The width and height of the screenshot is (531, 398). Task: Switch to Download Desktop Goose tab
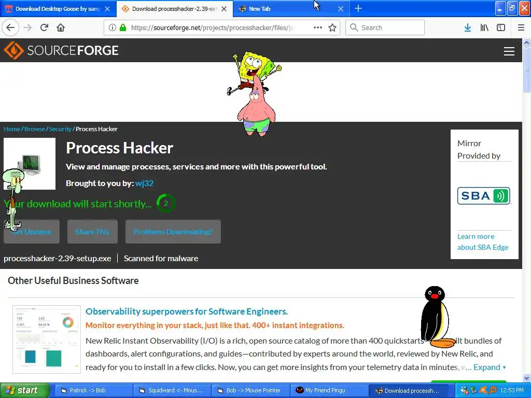click(x=58, y=9)
